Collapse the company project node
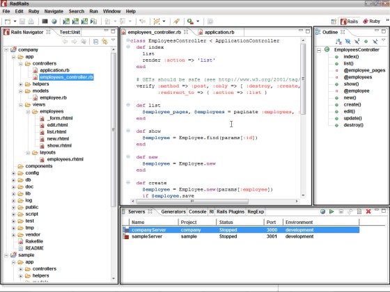This screenshot has height=292, width=390. pos(6,50)
